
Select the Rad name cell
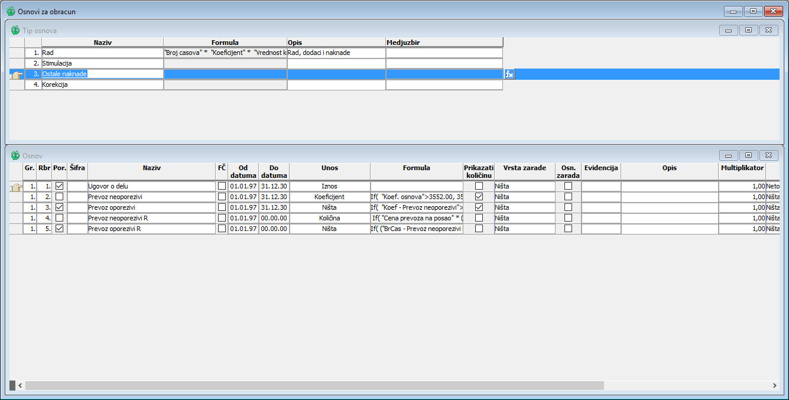click(x=102, y=53)
